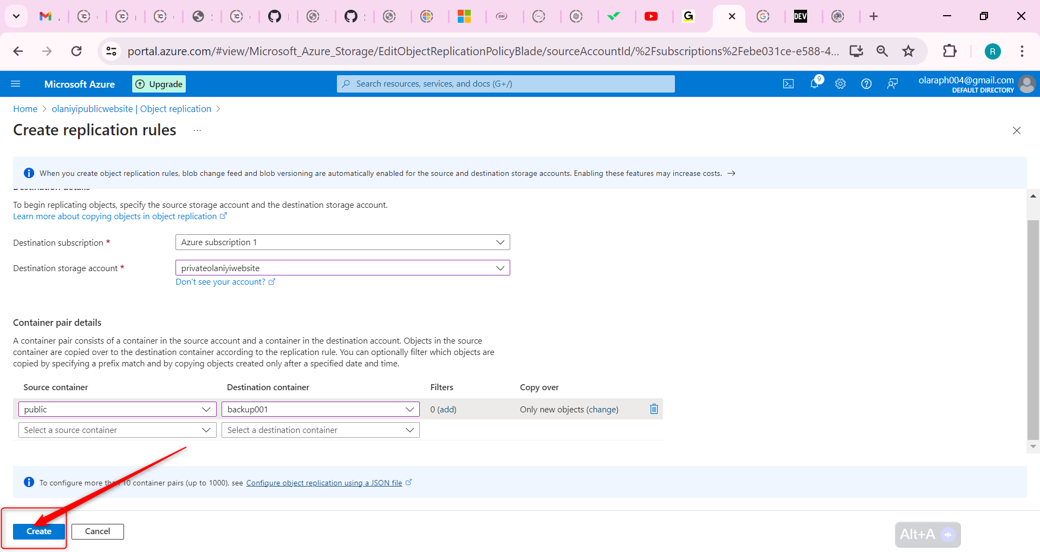
Task: Click the Microsoft Azure logo text
Action: 80,84
